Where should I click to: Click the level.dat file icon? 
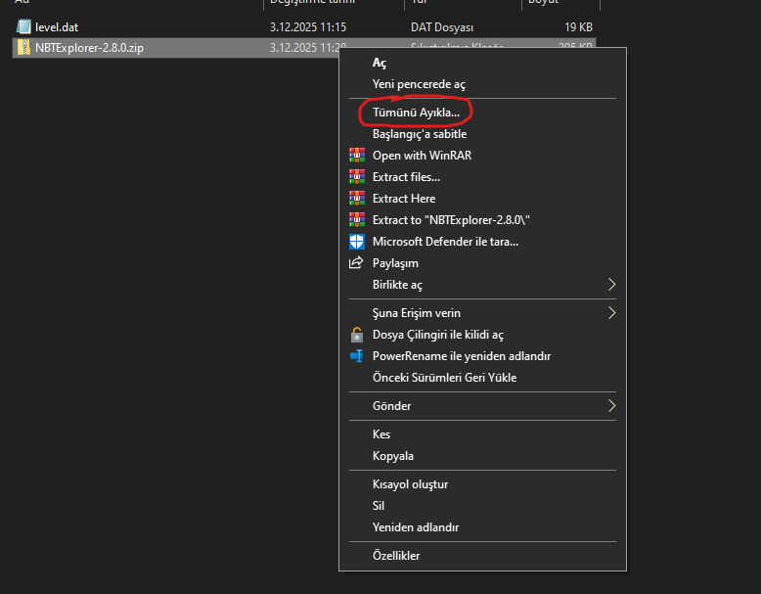pyautogui.click(x=23, y=26)
